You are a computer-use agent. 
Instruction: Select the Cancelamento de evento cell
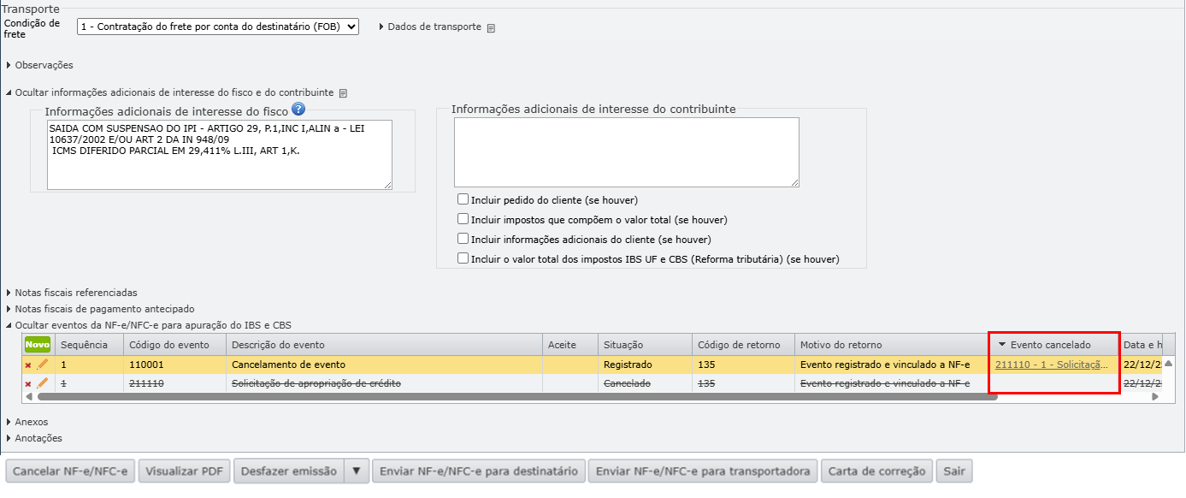pyautogui.click(x=385, y=365)
